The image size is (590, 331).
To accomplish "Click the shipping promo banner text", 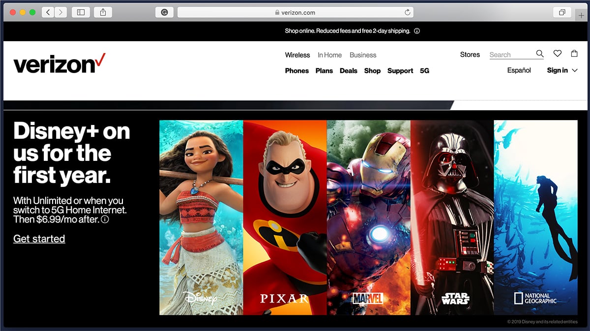I will click(348, 31).
